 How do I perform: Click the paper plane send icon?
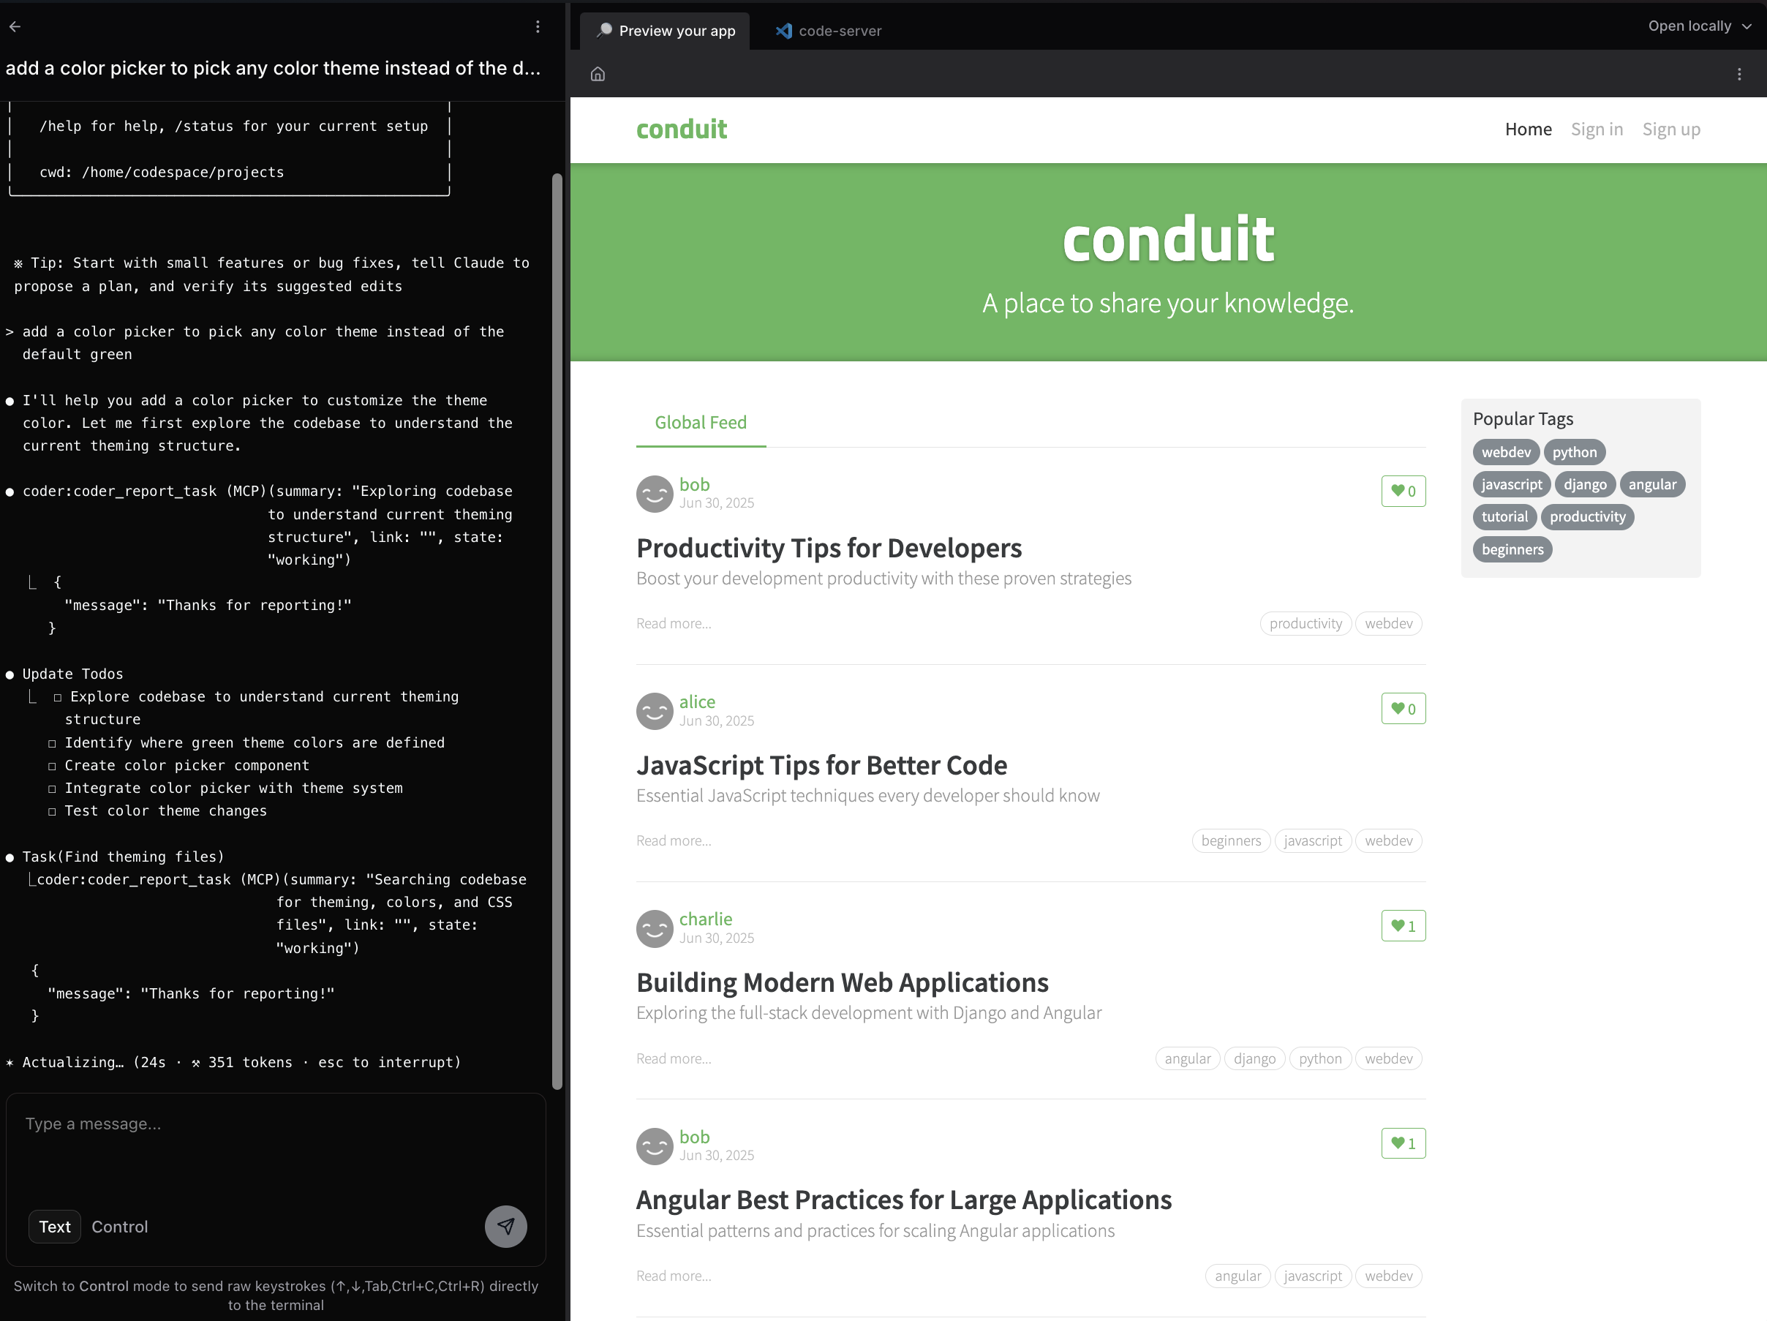coord(505,1226)
